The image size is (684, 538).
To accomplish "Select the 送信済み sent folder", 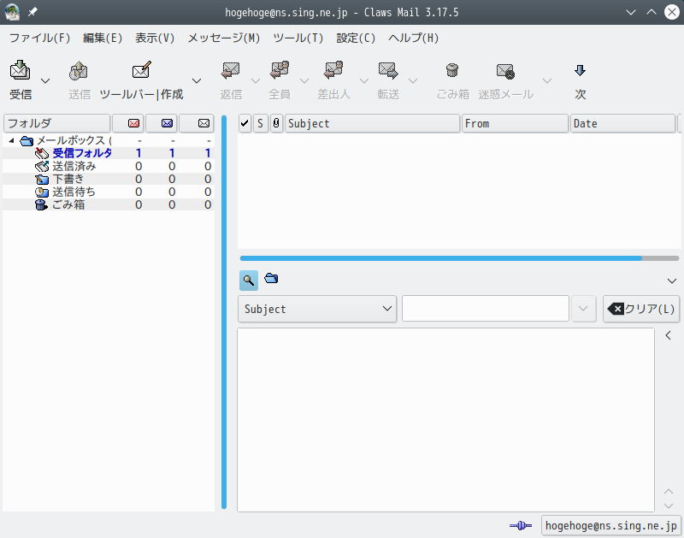I will pos(74,166).
